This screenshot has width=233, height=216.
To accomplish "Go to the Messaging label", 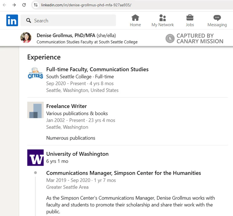I will tap(217, 25).
